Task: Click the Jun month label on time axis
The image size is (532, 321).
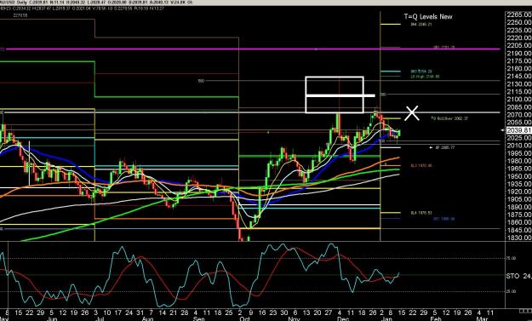Action: pyautogui.click(x=51, y=319)
